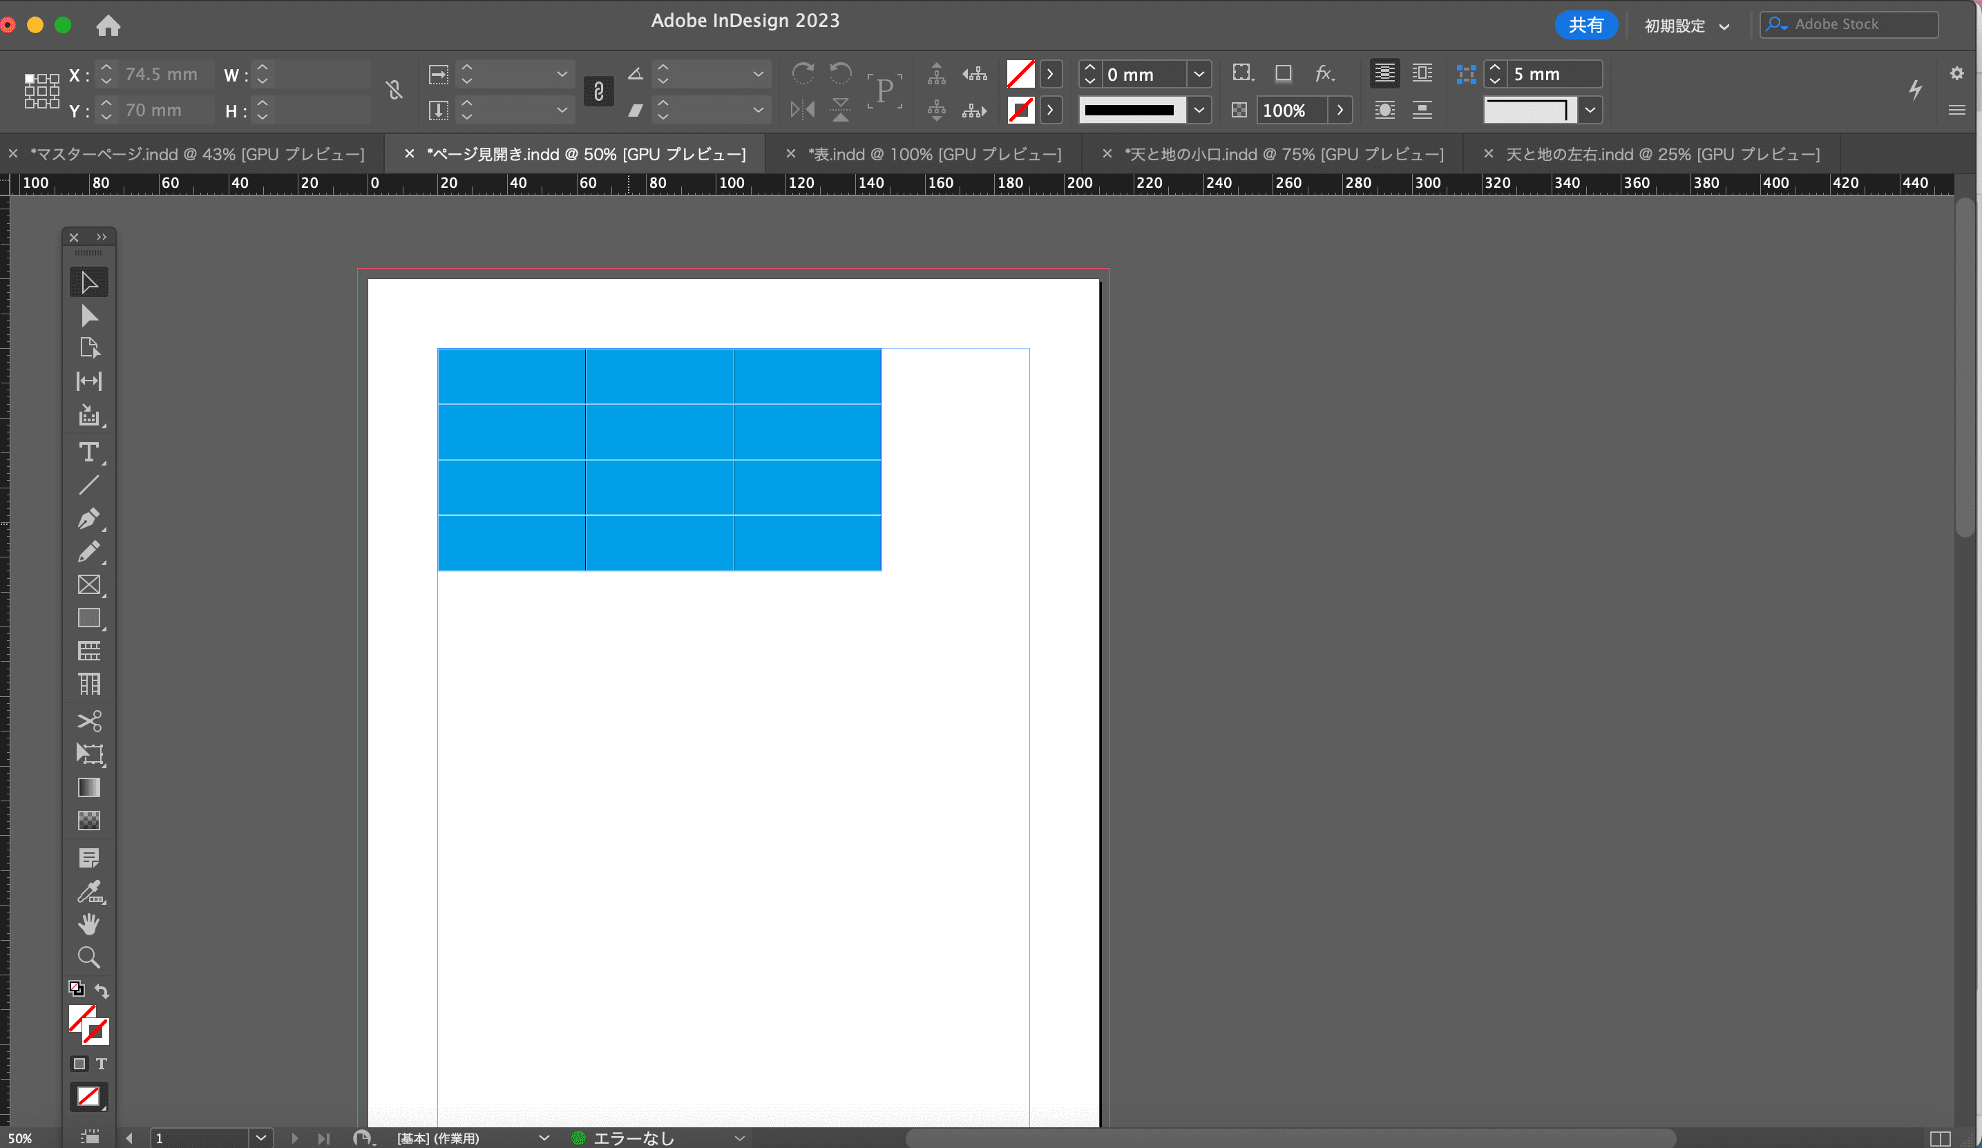Select the reference point locator grid

[x=41, y=90]
